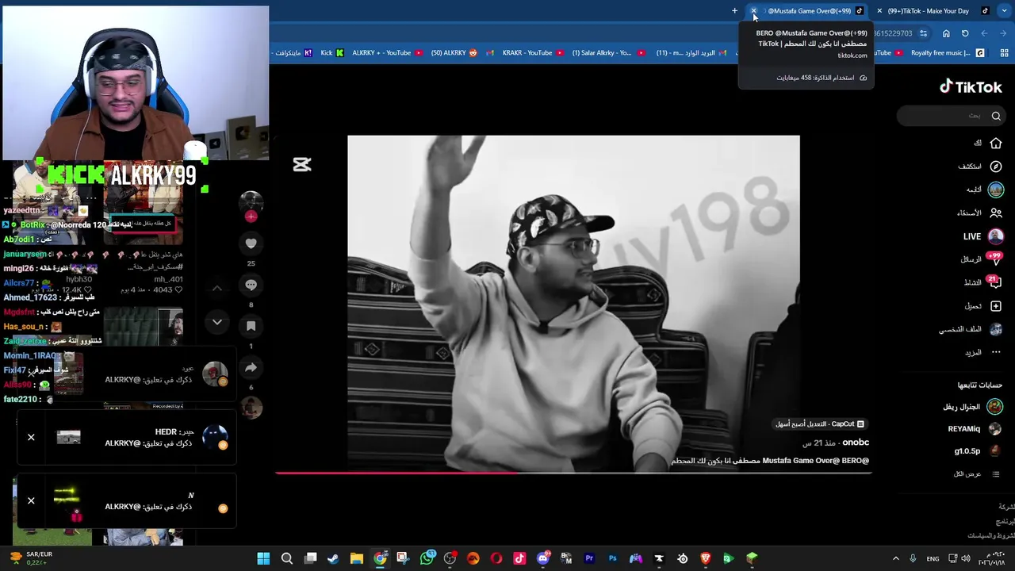Image resolution: width=1015 pixels, height=571 pixels.
Task: Open the (50) ALKRKY Reddit bookmark
Action: click(x=454, y=53)
